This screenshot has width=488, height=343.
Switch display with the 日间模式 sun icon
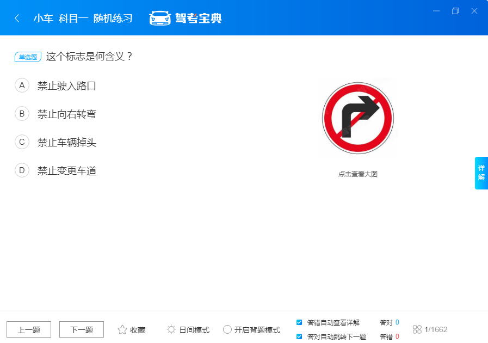(x=171, y=329)
